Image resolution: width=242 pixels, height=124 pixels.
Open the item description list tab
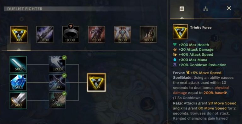(182, 9)
